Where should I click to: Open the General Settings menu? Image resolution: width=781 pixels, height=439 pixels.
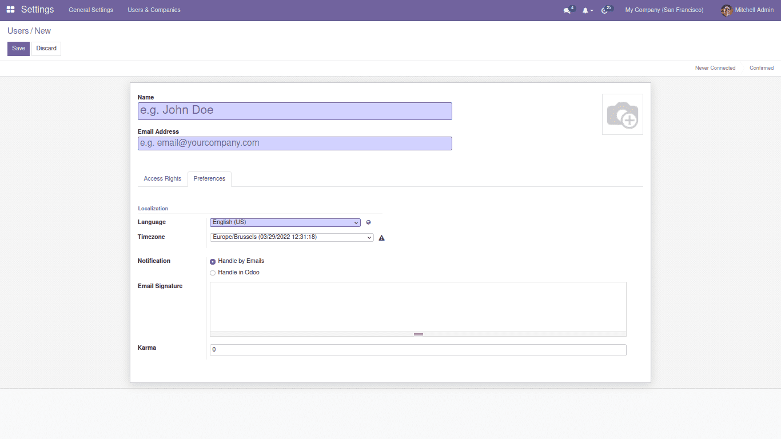(91, 10)
